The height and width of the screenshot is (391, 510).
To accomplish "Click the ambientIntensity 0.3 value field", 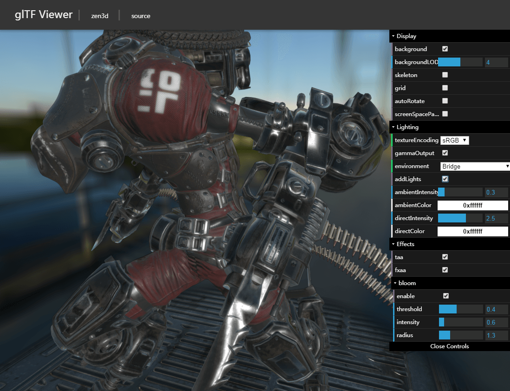I will tap(497, 192).
